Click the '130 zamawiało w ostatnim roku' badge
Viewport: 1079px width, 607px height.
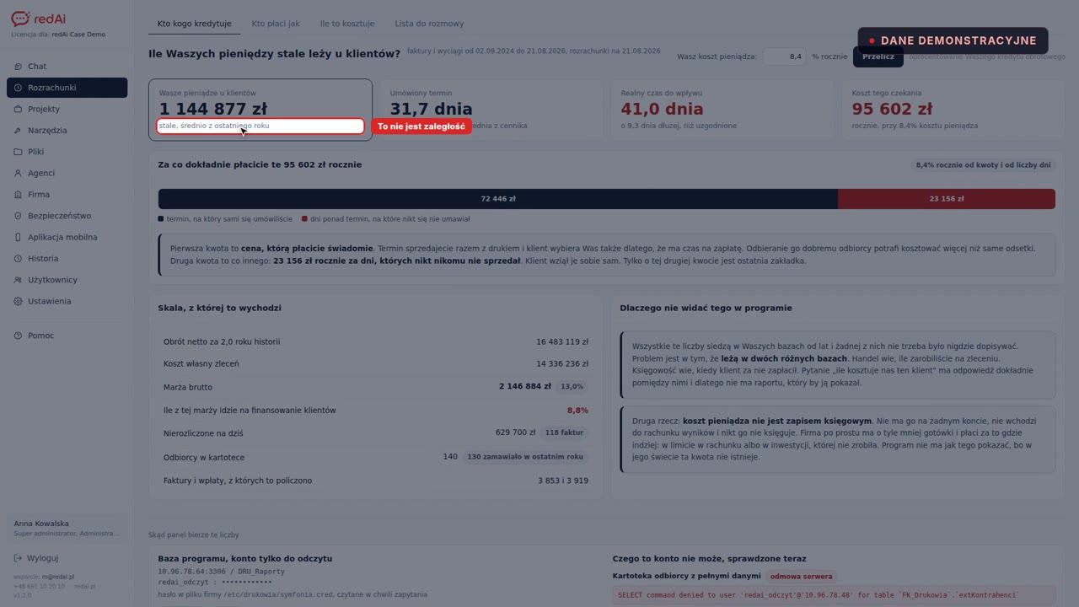tap(525, 457)
